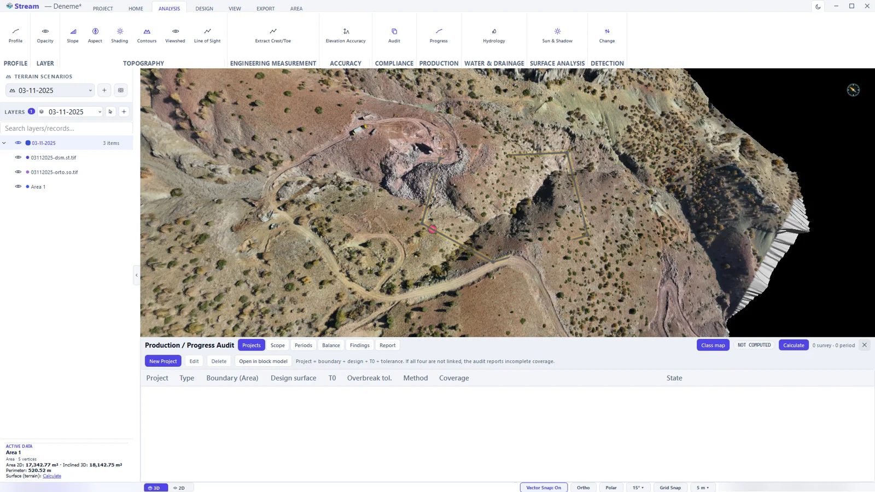The image size is (875, 492).
Task: Open the Production Progress tool
Action: pyautogui.click(x=439, y=35)
